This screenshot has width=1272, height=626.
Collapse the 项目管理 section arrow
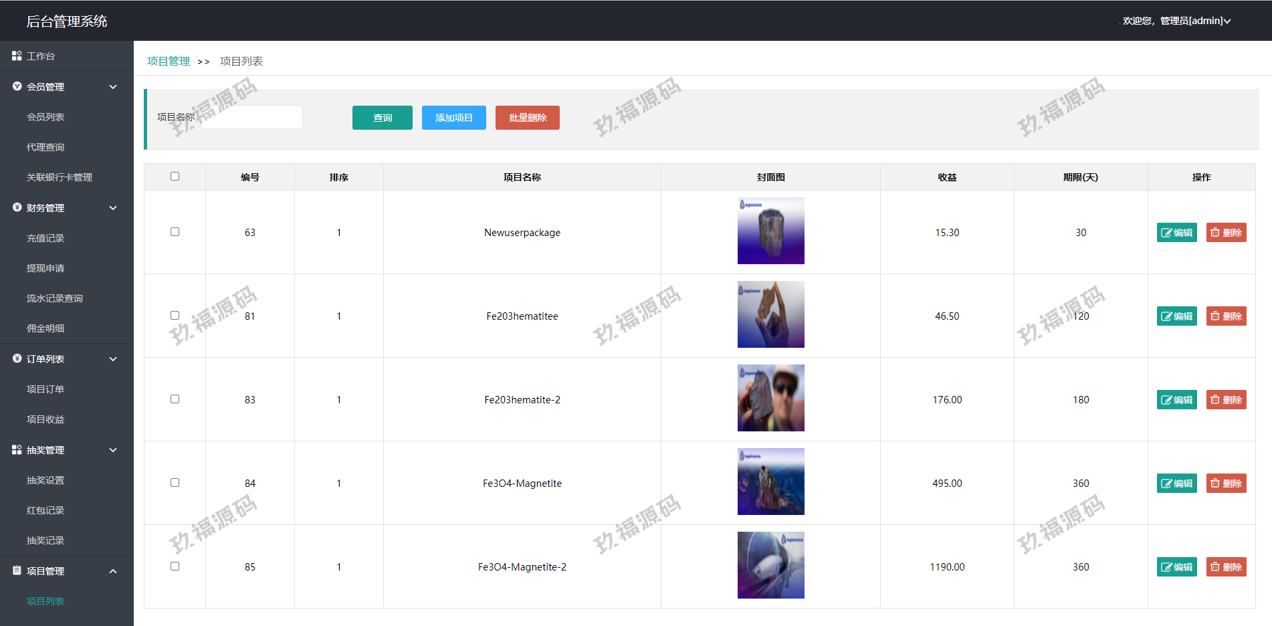point(113,571)
